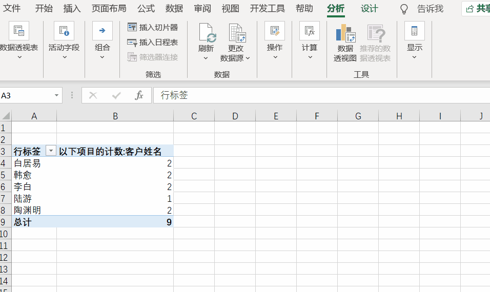Viewport: 490px width, 292px height.
Task: Click the formula bar options dots handle
Action: [72, 95]
